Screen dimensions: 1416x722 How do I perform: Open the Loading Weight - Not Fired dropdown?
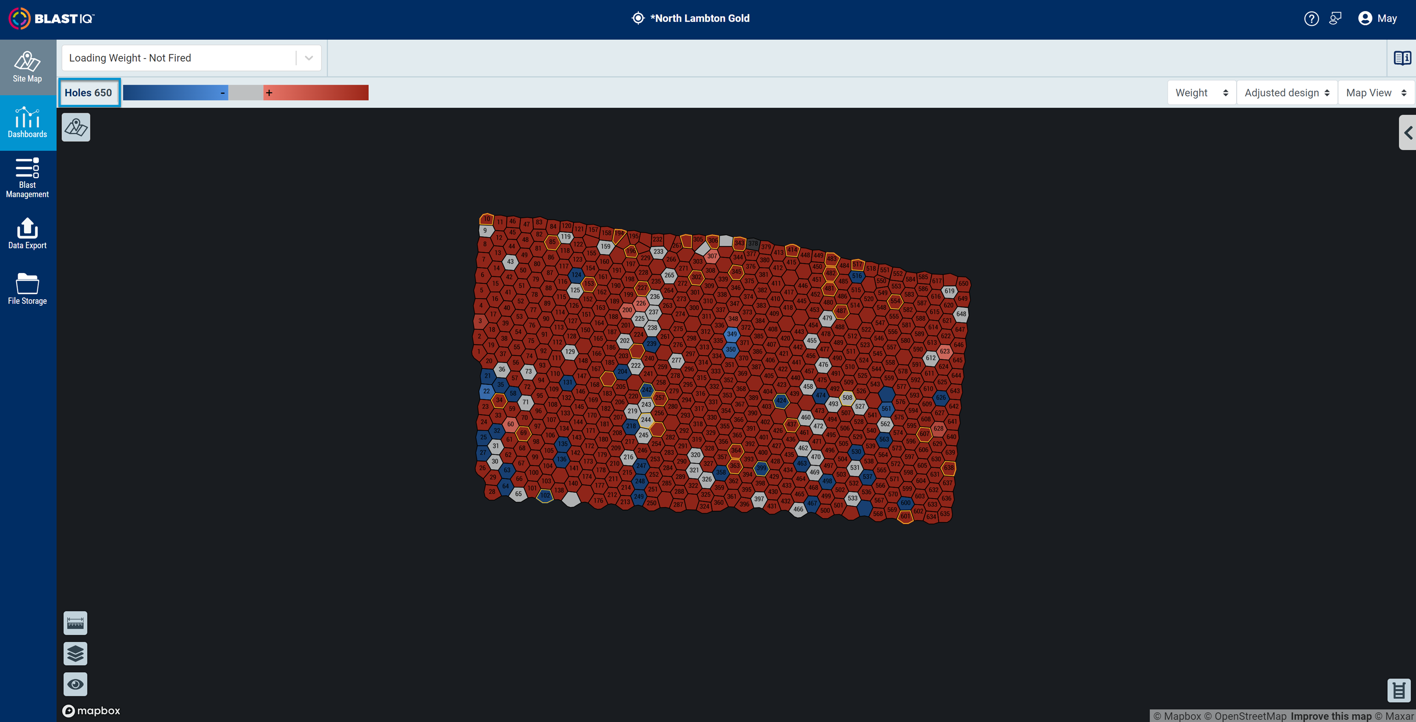point(191,58)
